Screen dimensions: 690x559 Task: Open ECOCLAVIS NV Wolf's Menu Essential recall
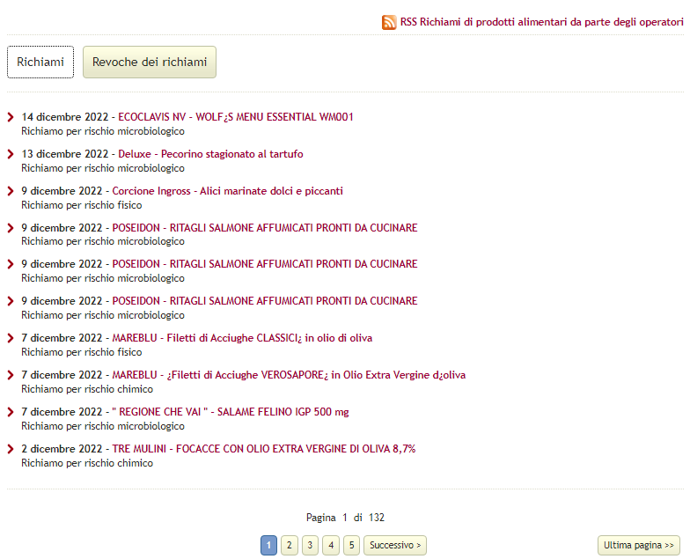(235, 117)
